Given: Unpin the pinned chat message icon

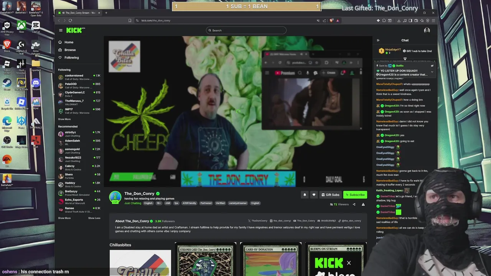Looking at the screenshot, I should pyautogui.click(x=432, y=66).
